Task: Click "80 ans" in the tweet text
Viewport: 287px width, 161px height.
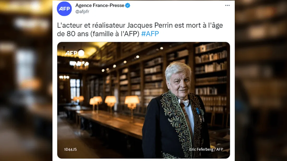Action: 77,33
